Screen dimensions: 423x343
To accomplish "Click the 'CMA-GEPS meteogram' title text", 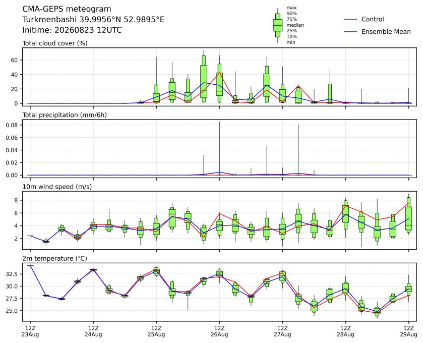I will [x=67, y=9].
